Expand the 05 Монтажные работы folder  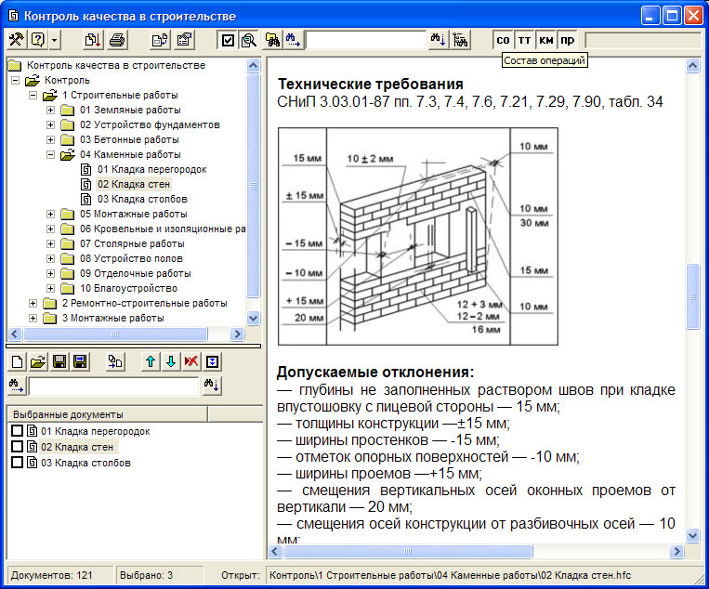pos(50,214)
